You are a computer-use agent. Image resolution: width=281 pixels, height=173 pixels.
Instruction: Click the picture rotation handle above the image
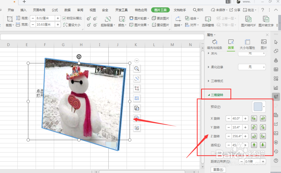click(x=79, y=57)
